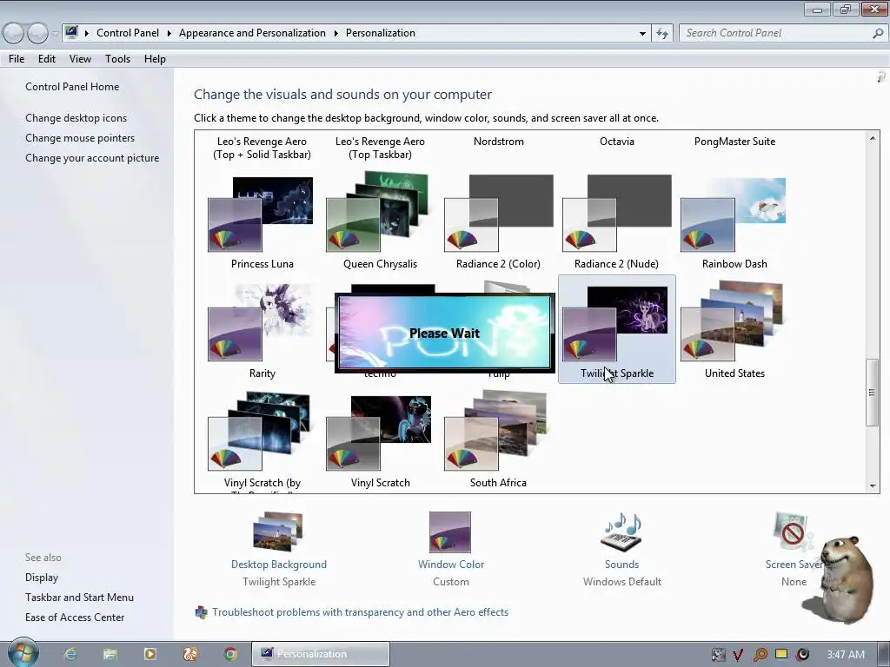The height and width of the screenshot is (667, 890).
Task: Click the Sounds label link
Action: (x=621, y=565)
